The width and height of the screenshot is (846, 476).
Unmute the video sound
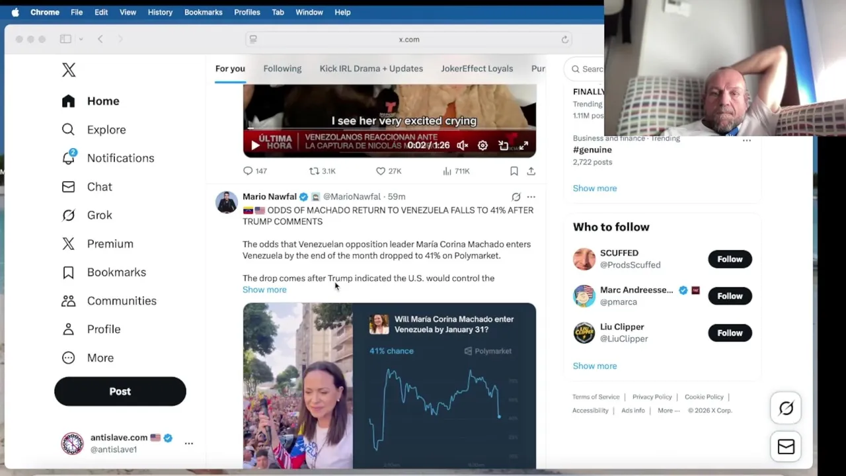point(463,145)
